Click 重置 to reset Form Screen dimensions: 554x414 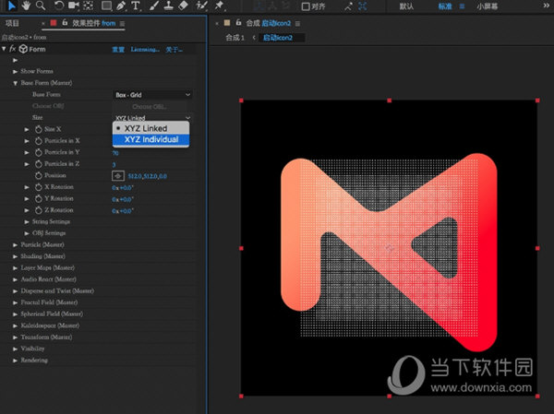tap(118, 50)
